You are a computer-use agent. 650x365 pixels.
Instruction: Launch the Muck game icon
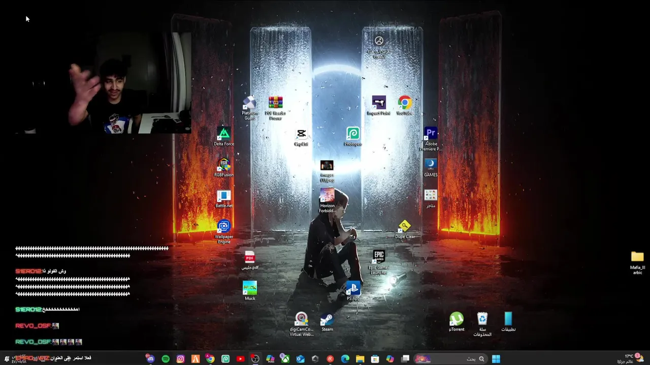(x=249, y=291)
